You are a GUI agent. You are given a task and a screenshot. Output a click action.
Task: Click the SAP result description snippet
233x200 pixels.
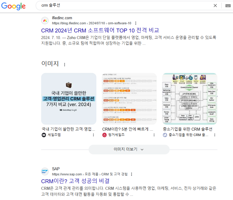pos(129,191)
